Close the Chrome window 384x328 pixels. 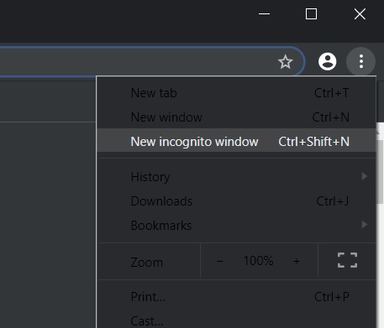point(360,13)
